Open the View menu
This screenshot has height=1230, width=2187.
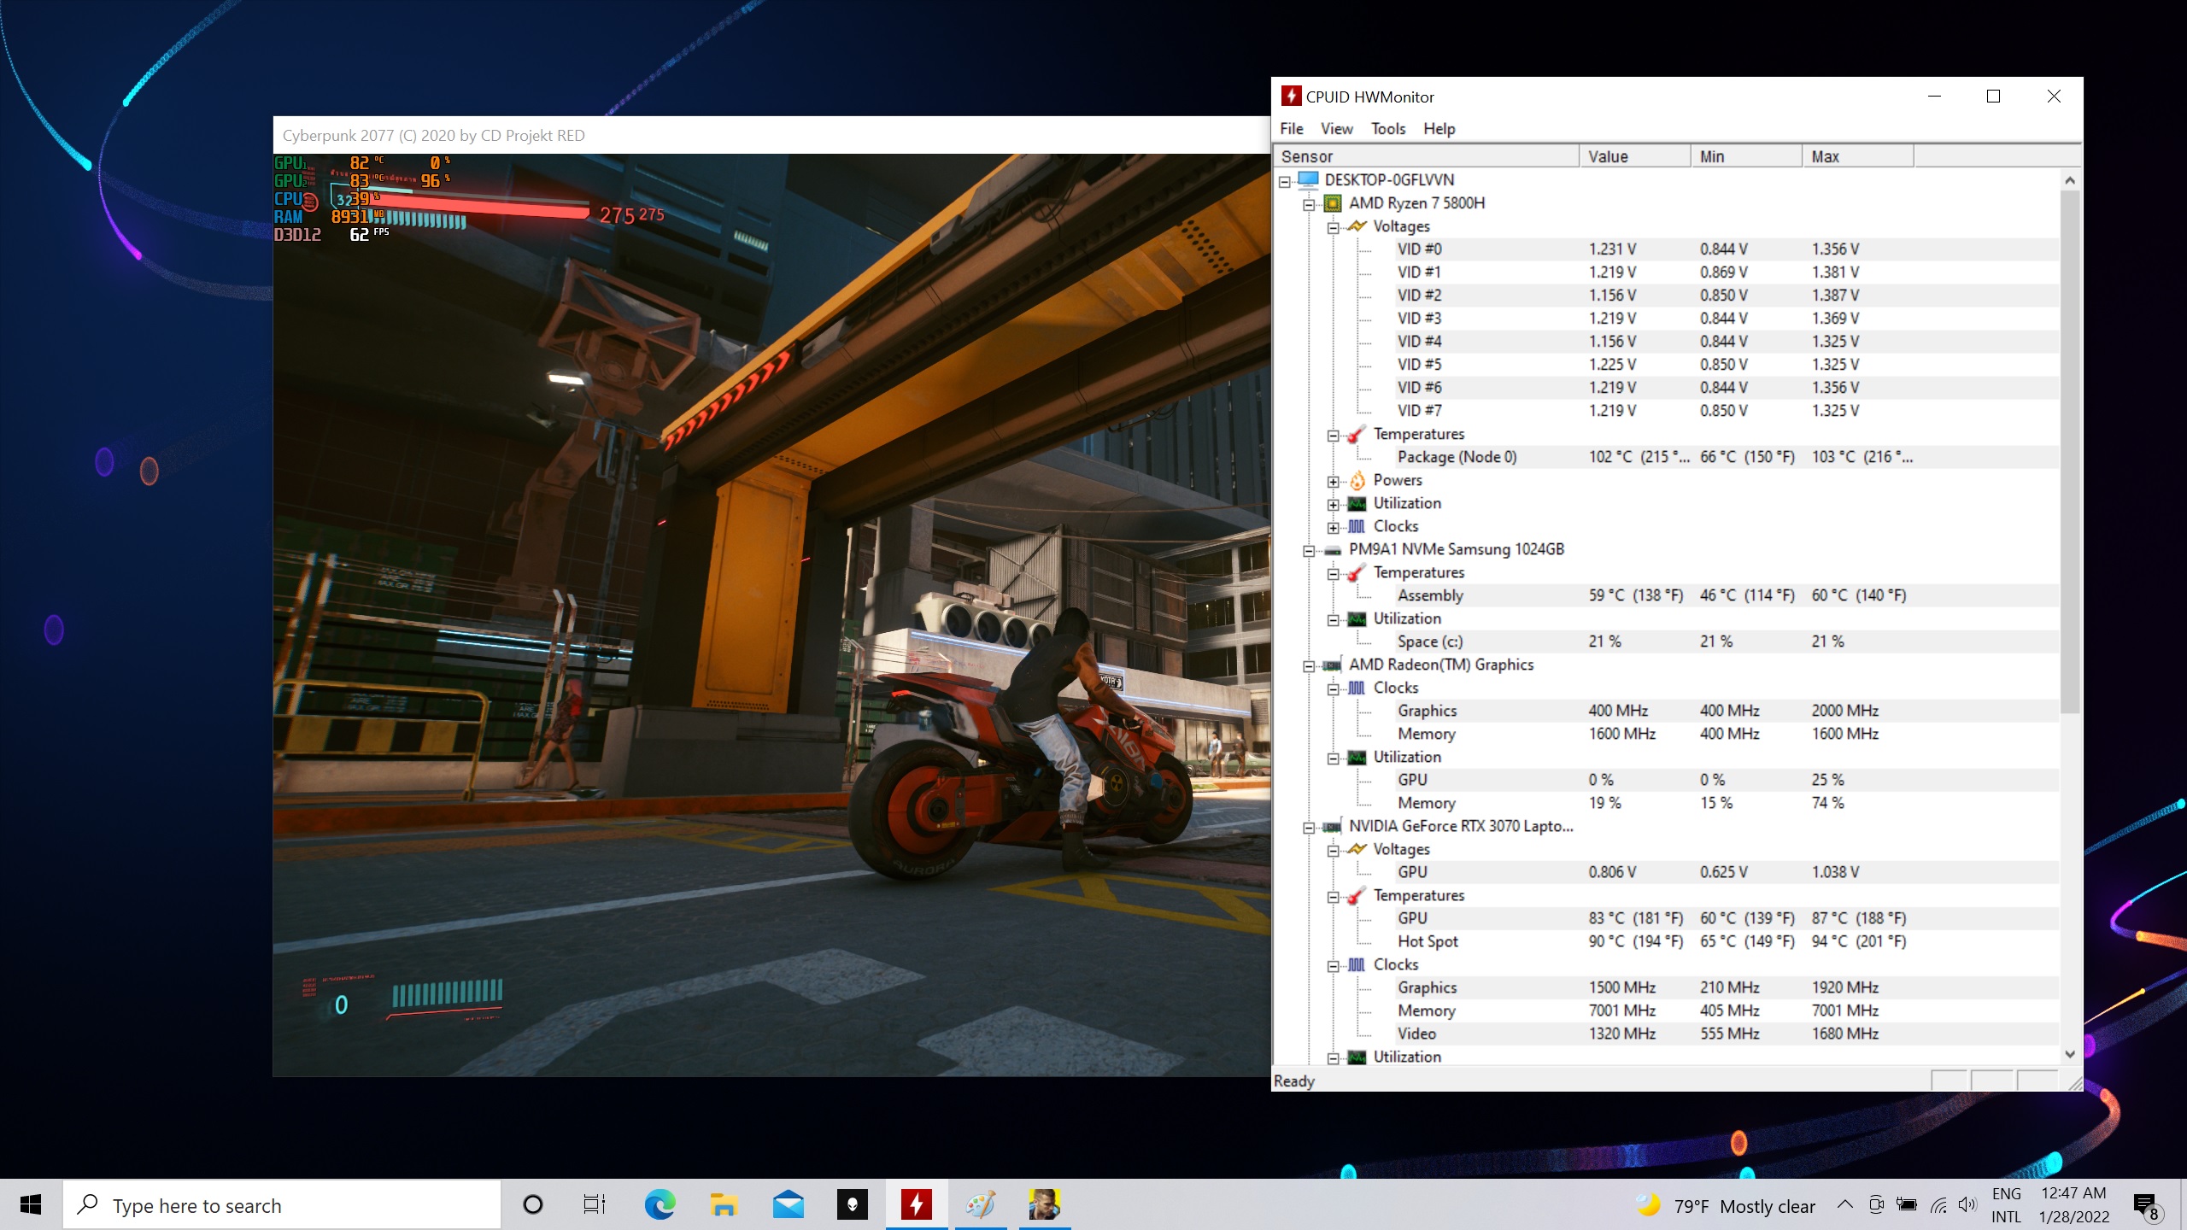1336,129
